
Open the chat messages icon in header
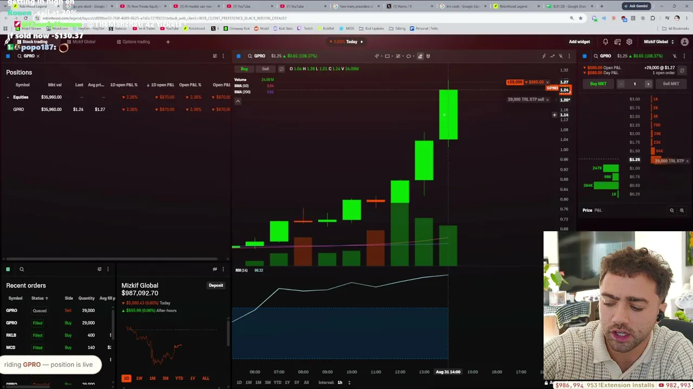(617, 42)
